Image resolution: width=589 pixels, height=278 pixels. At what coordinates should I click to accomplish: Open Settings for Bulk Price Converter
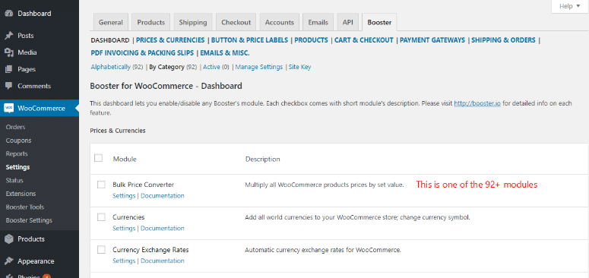click(124, 196)
